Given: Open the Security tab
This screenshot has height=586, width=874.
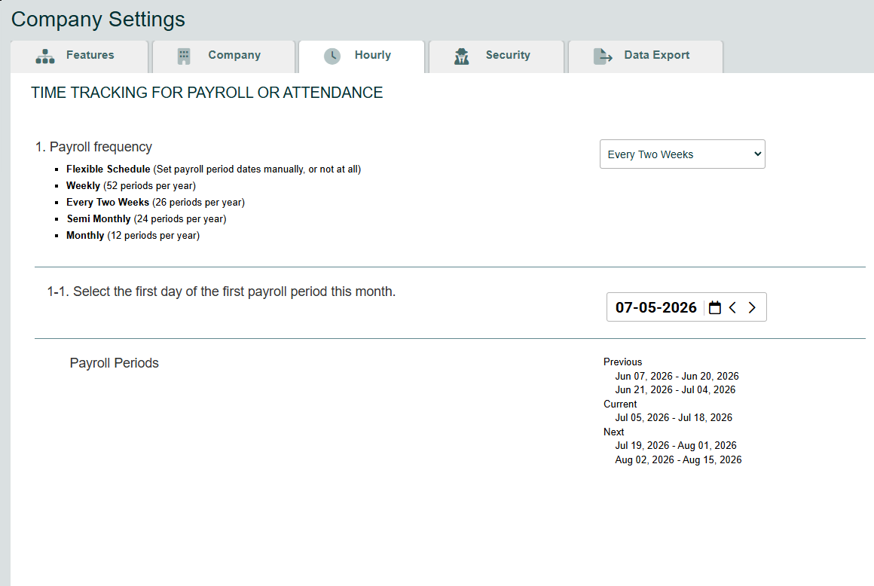Looking at the screenshot, I should (x=497, y=56).
